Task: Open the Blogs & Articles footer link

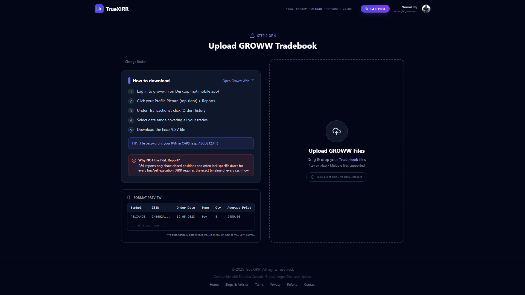Action: pyautogui.click(x=237, y=284)
